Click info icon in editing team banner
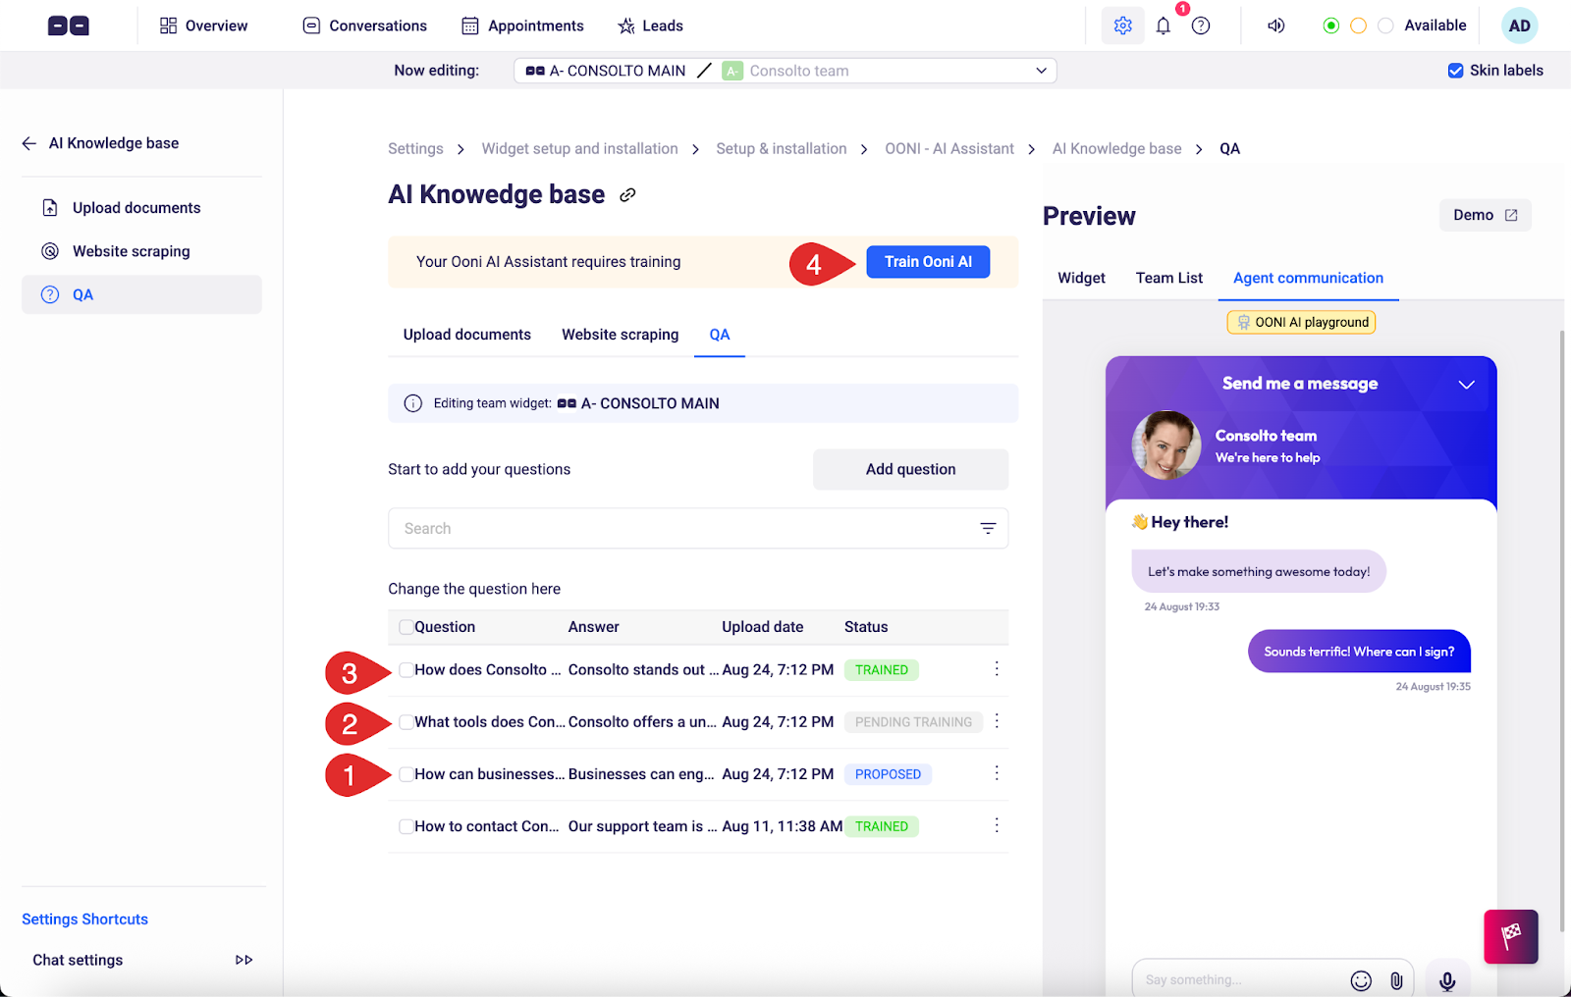The image size is (1571, 997). (413, 403)
